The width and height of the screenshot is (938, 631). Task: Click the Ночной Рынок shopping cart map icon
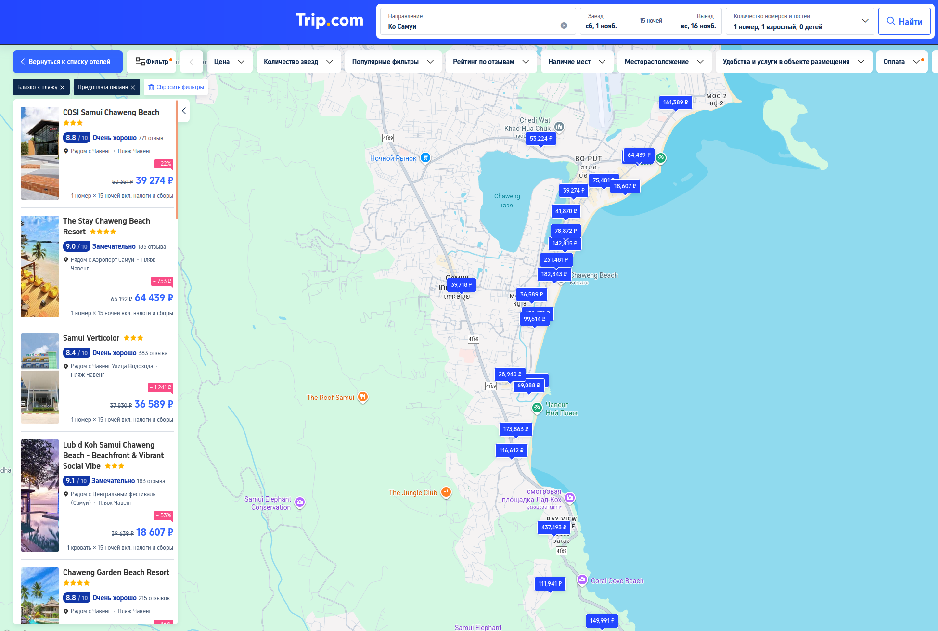point(425,157)
